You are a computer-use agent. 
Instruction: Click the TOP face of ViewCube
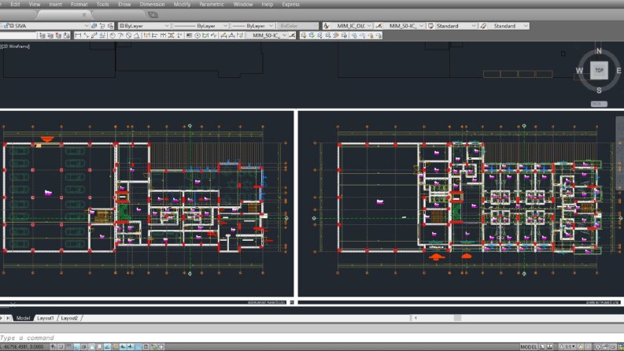click(599, 71)
